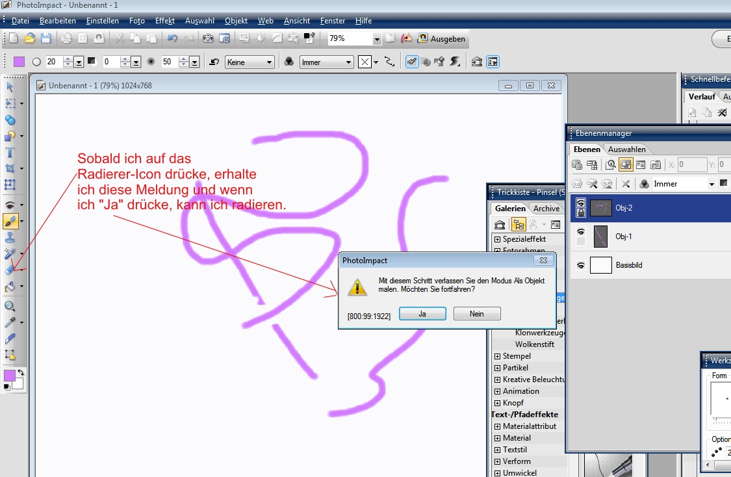Click the layer magnifier icon in Ebenenmanager
The height and width of the screenshot is (477, 731).
610,164
